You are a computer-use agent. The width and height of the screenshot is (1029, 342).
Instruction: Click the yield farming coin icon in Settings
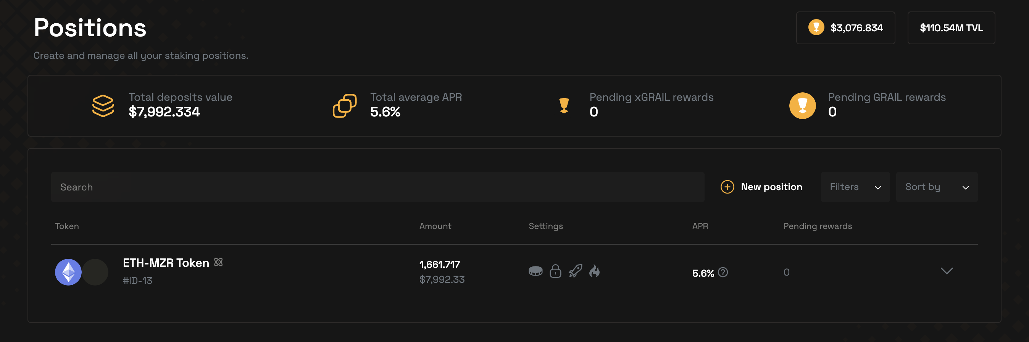click(x=535, y=271)
